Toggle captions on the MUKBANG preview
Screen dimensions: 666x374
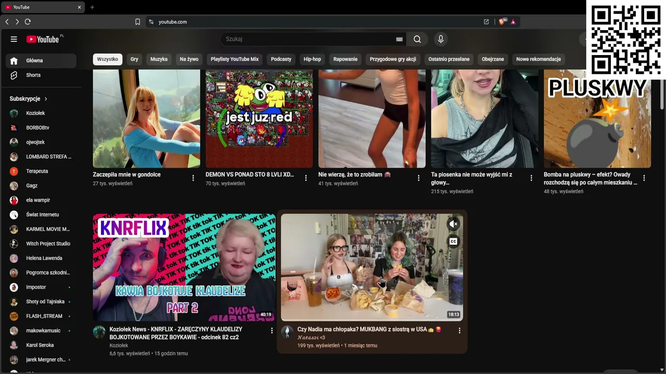point(453,242)
